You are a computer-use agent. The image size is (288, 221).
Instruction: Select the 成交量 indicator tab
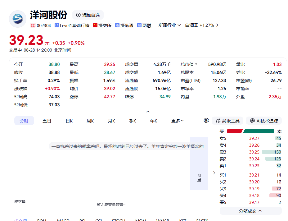click(21, 220)
